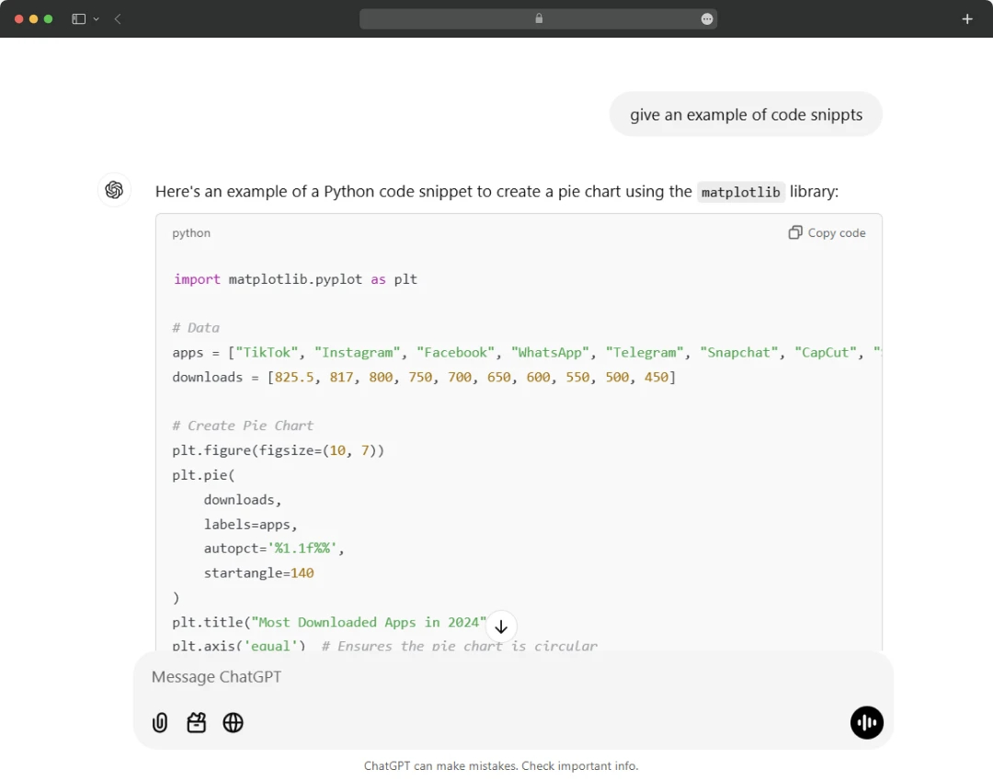The width and height of the screenshot is (993, 781).
Task: Click the user message bubble about code snippets
Action: click(745, 114)
